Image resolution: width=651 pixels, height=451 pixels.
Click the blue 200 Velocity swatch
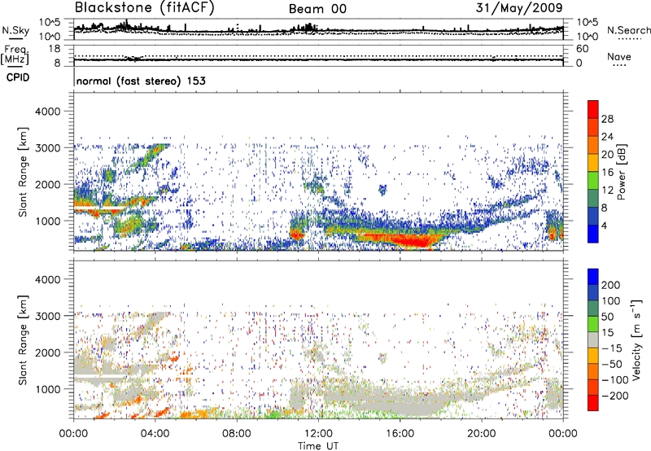593,277
